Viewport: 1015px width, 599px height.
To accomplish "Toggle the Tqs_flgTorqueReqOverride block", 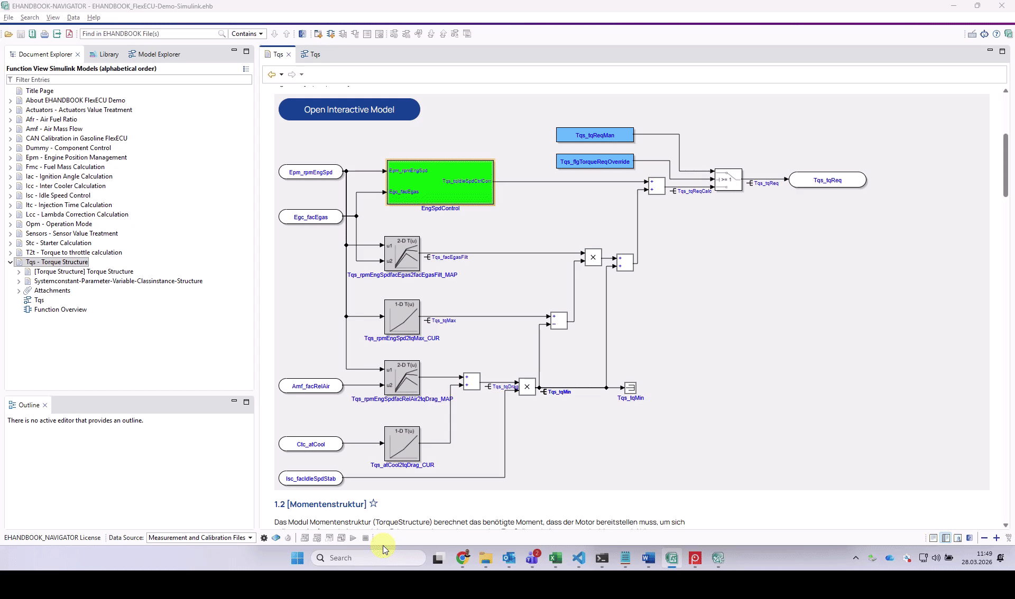I will coord(594,161).
